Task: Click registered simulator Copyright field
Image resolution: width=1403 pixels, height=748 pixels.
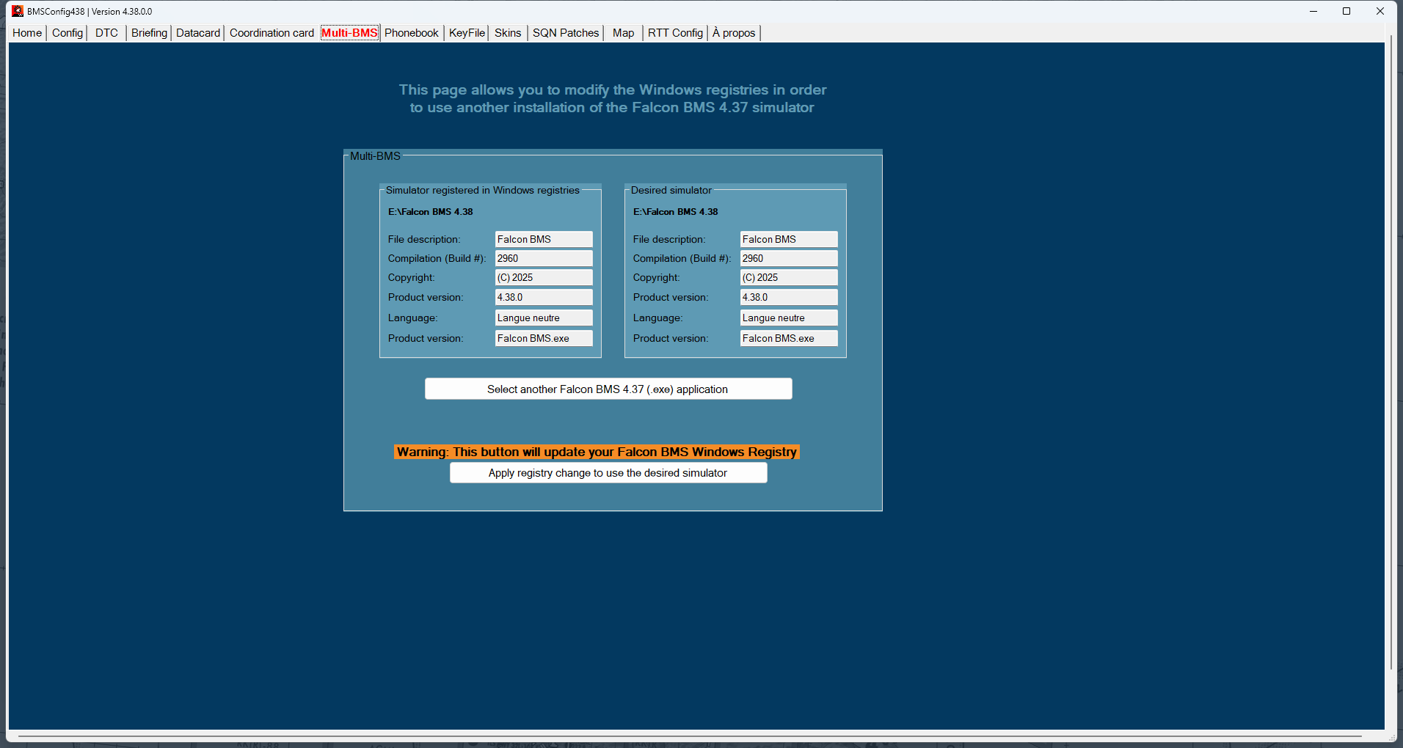Action: 544,277
